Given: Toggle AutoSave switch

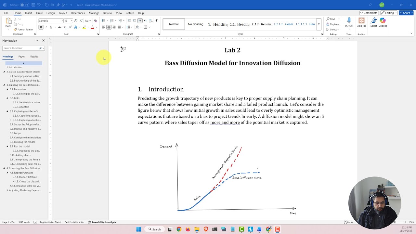Looking at the screenshot, I should click(24, 5).
